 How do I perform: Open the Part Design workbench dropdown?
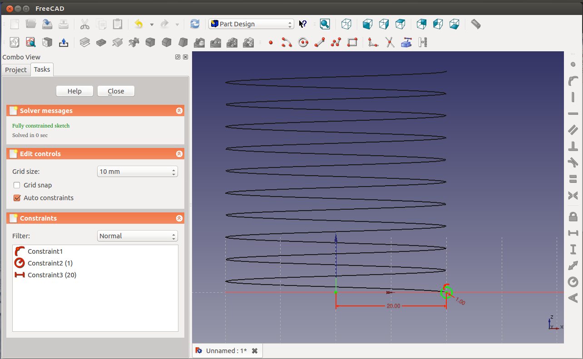251,24
